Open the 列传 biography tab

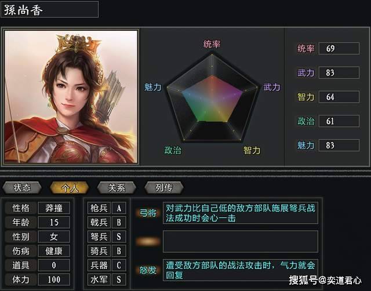pos(163,188)
